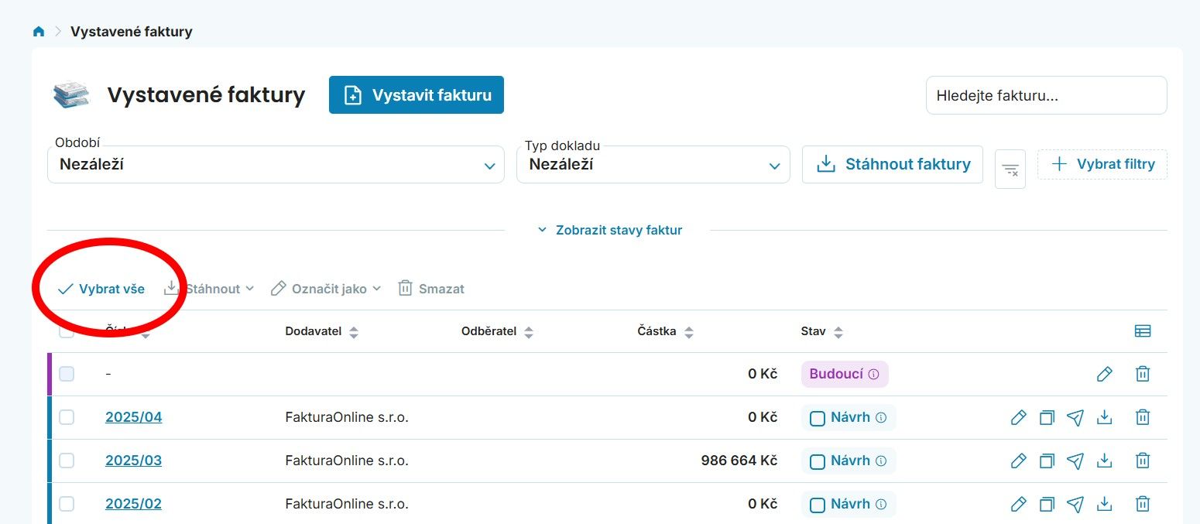
Task: Download invoice 2025/02
Action: (1105, 504)
